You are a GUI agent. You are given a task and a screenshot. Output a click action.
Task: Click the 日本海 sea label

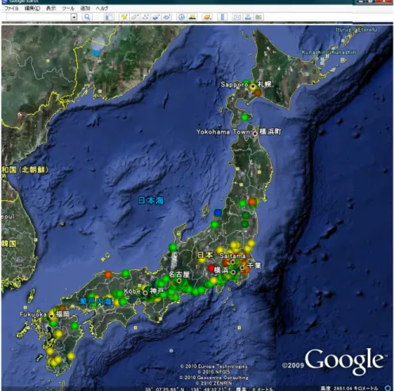tap(151, 200)
